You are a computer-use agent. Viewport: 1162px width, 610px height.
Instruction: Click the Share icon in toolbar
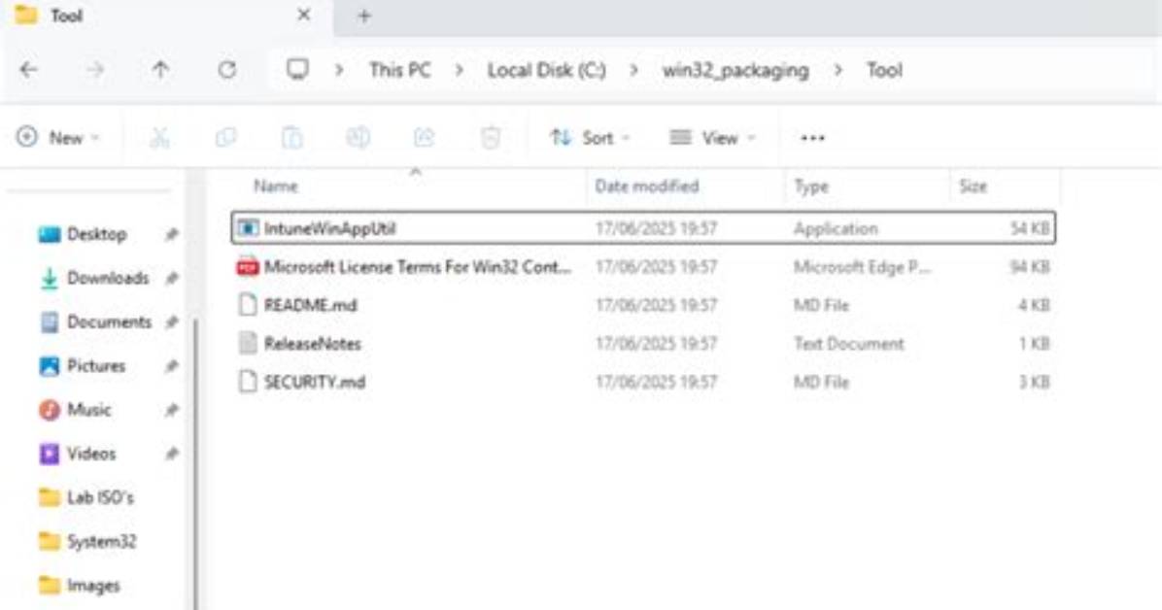[x=424, y=138]
